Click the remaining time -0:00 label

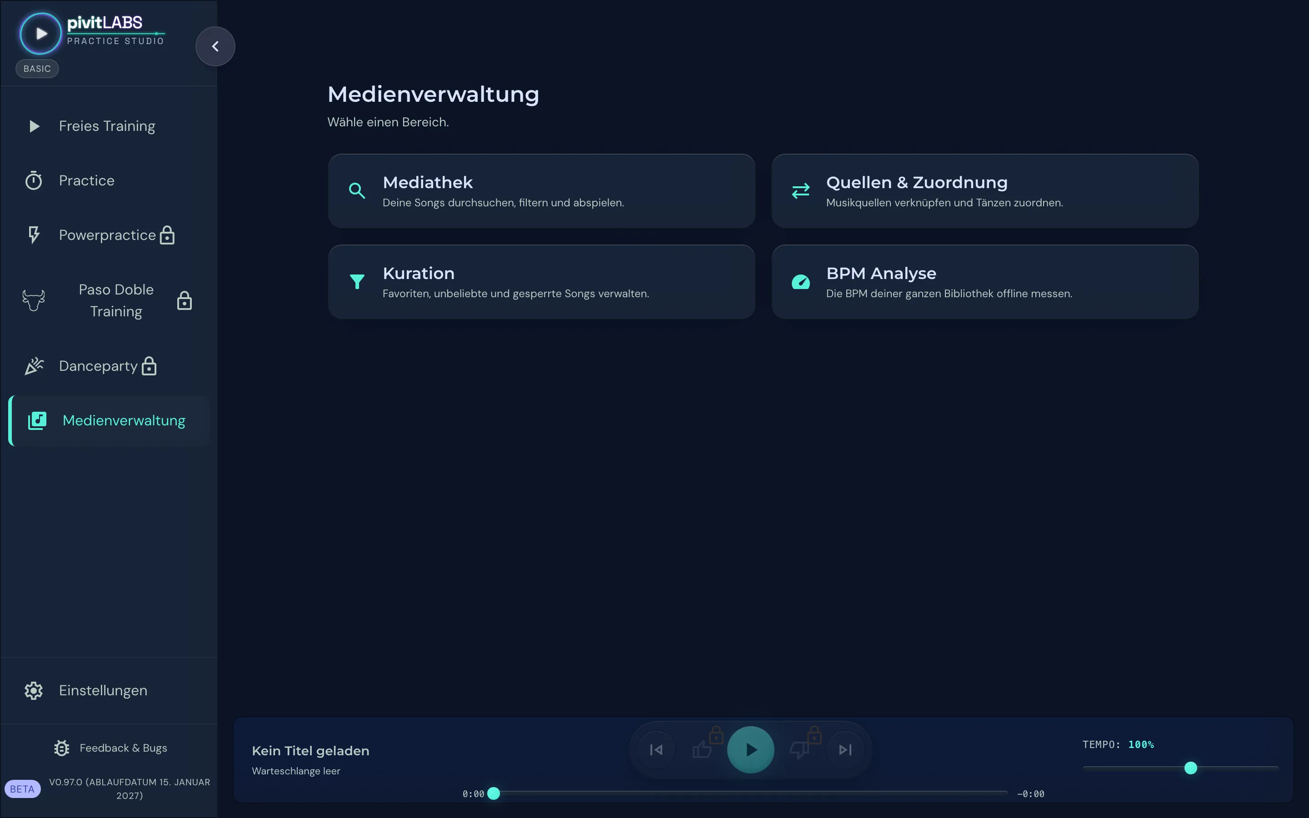(x=1030, y=794)
